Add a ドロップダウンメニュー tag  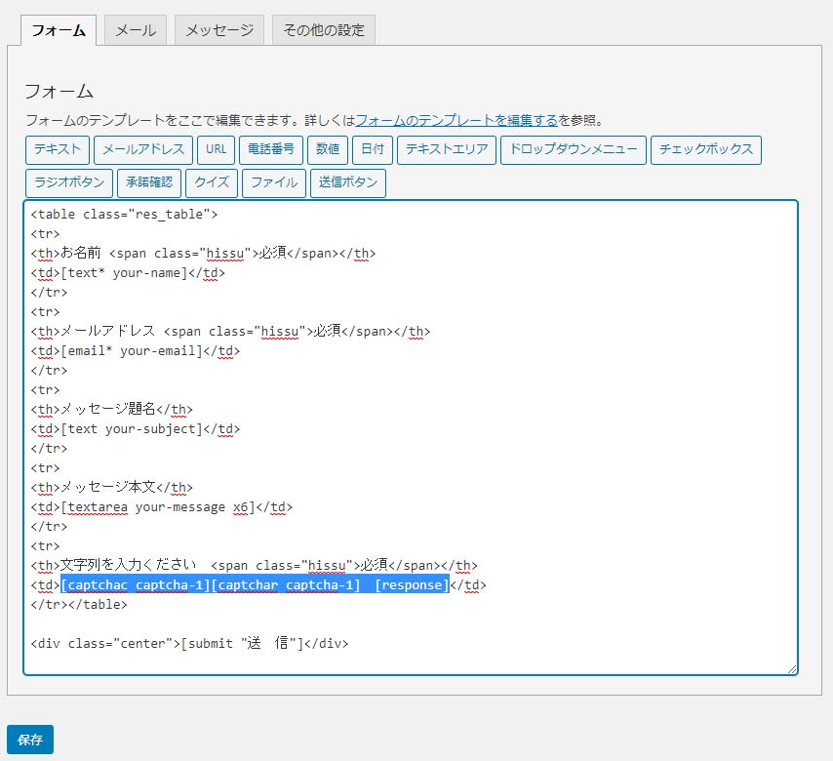pos(573,150)
